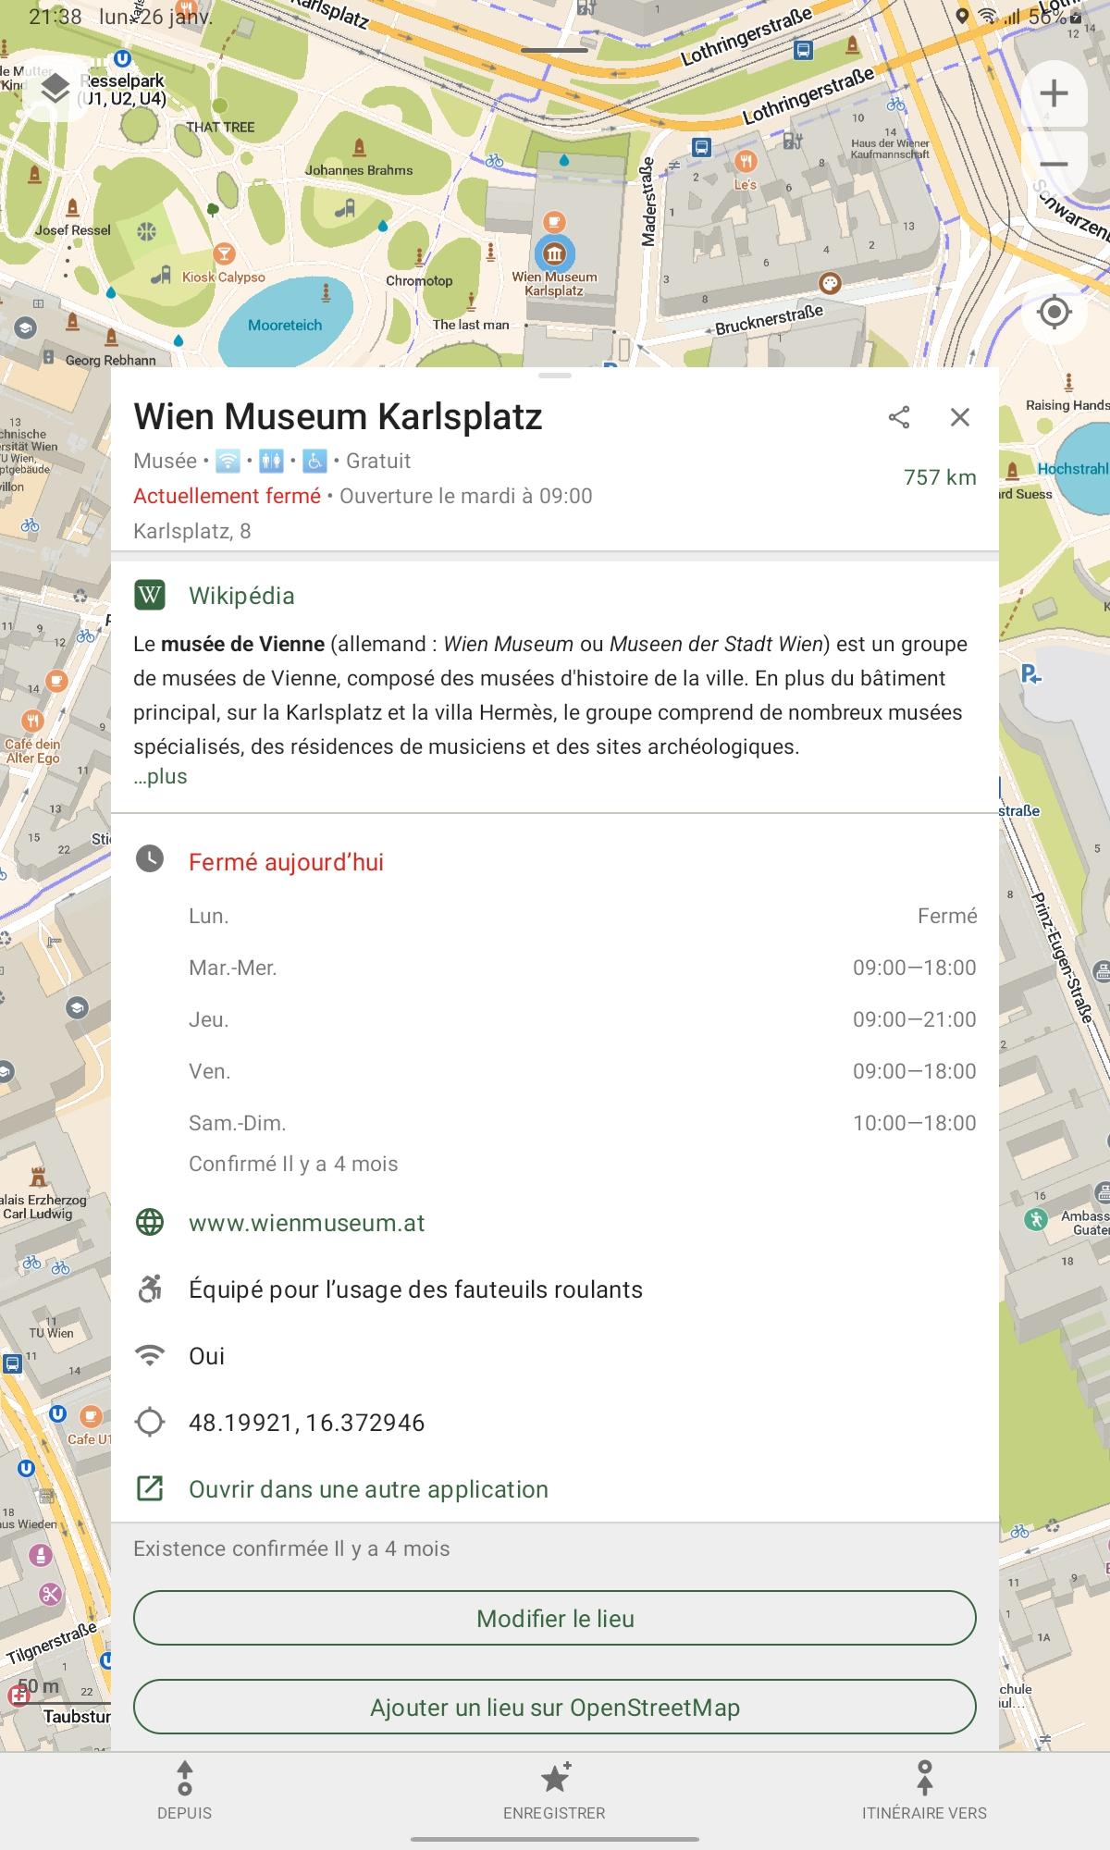Tap the Lothringerstraße bus stop icon
Viewport: 1110px width, 1850px height.
click(x=804, y=51)
